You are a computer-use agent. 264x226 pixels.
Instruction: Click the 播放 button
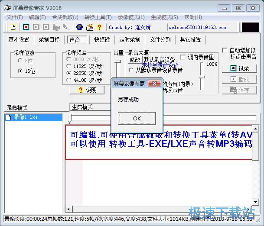(239, 79)
